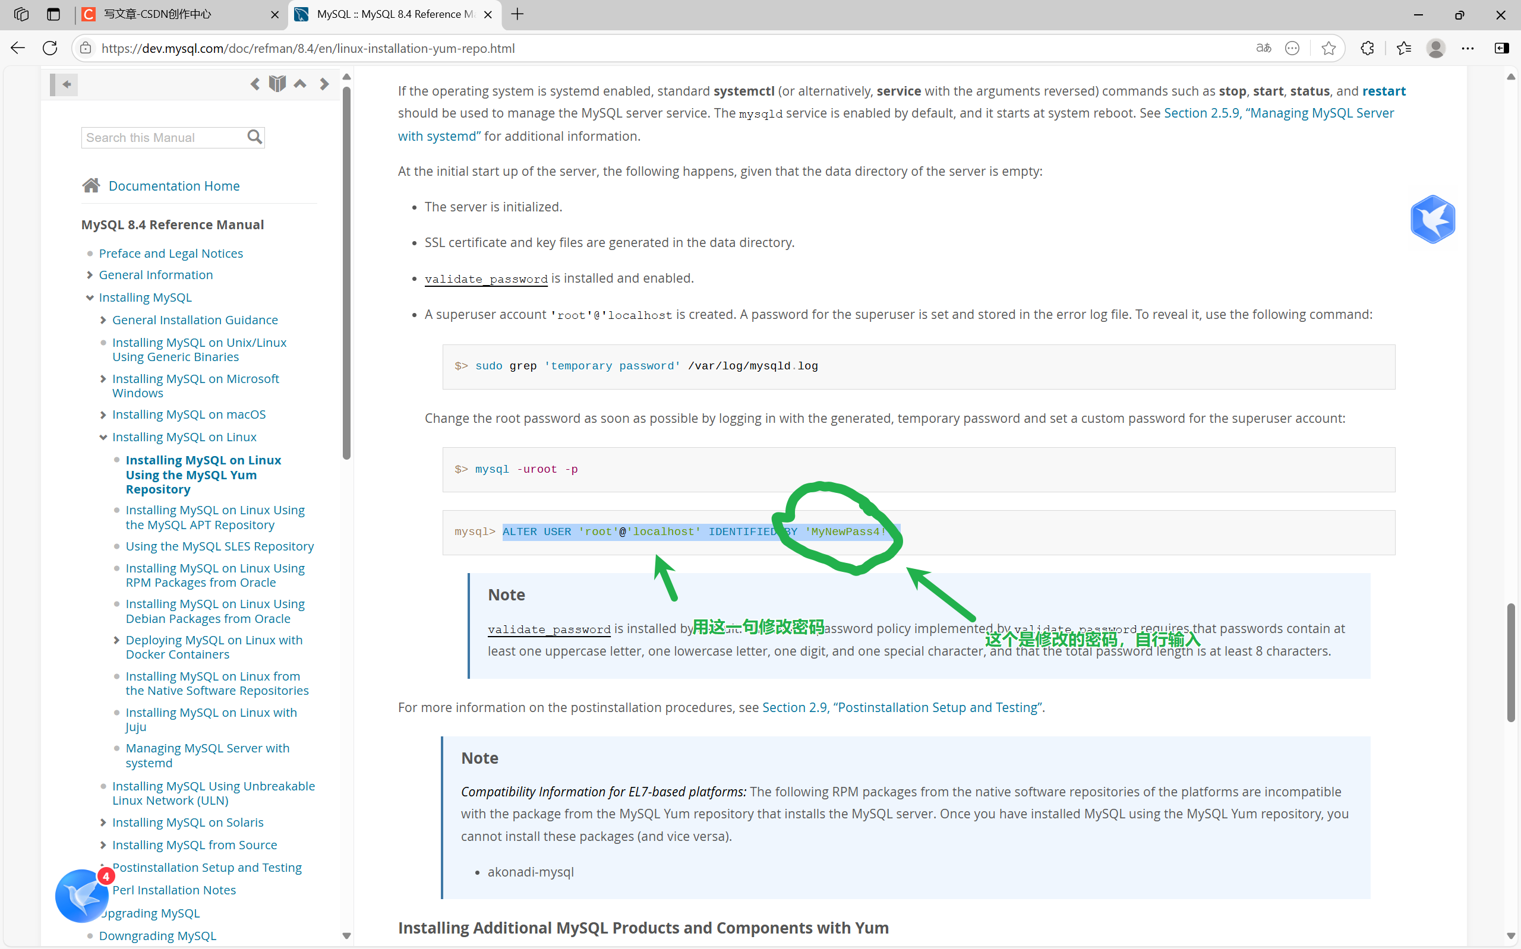This screenshot has height=949, width=1521.
Task: Open browser Extensions puzzle icon
Action: 1367,48
